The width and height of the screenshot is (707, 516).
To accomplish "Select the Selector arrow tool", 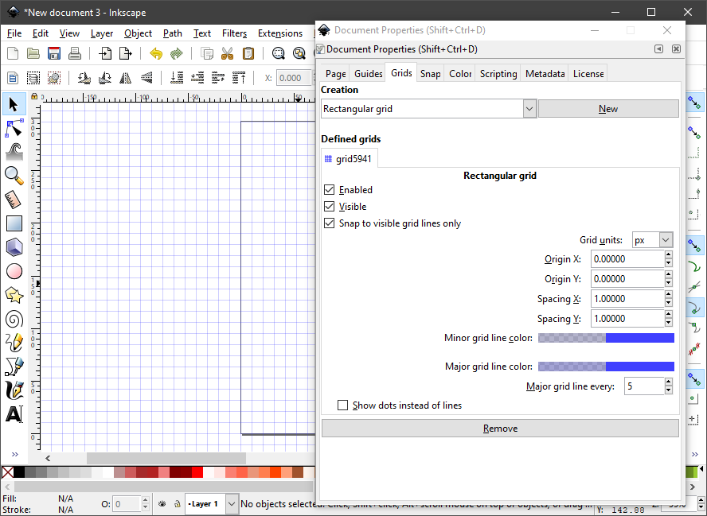I will pos(14,104).
